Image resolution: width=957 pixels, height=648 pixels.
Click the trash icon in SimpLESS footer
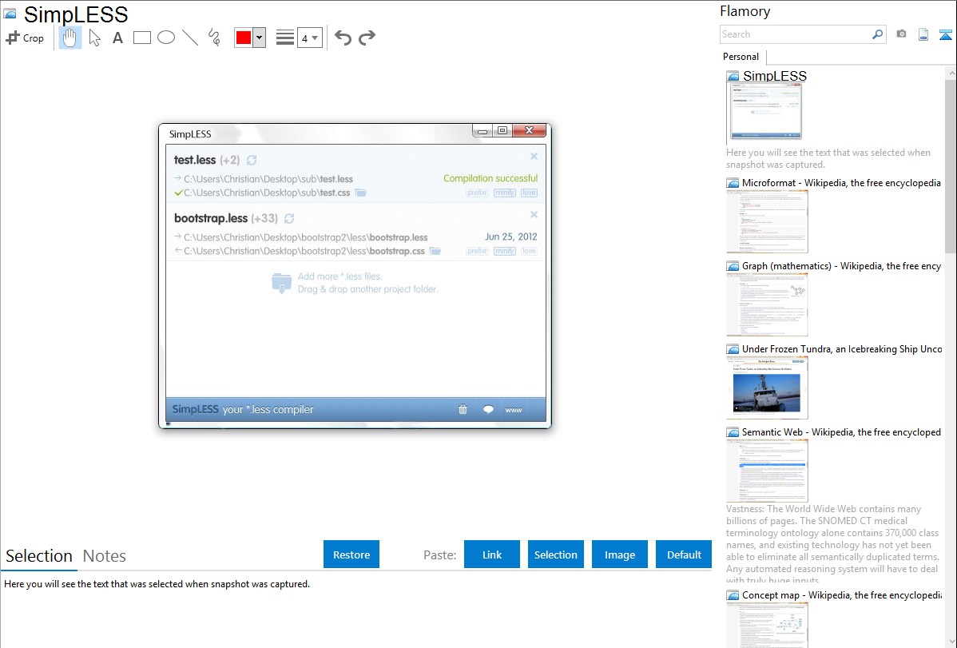point(463,409)
